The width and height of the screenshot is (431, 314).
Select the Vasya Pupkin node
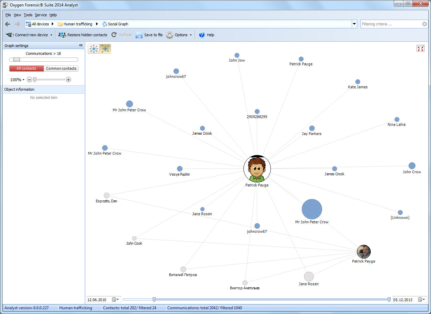pyautogui.click(x=180, y=169)
